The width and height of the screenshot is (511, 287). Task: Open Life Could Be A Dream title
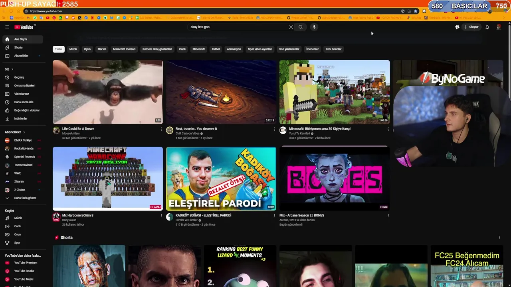point(78,129)
